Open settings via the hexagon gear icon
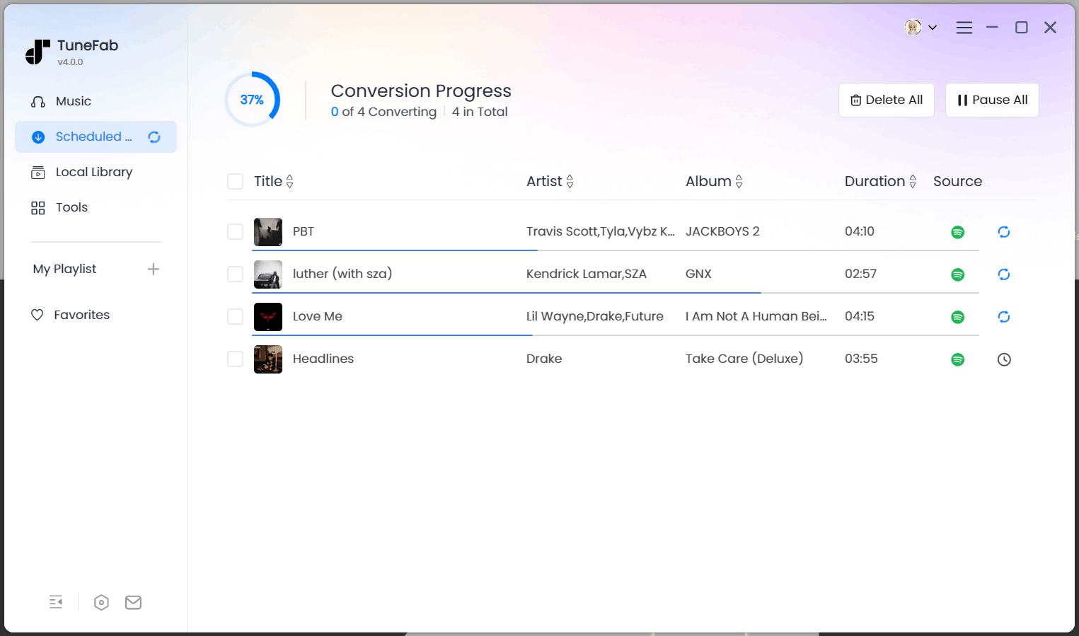The image size is (1079, 636). (x=101, y=602)
